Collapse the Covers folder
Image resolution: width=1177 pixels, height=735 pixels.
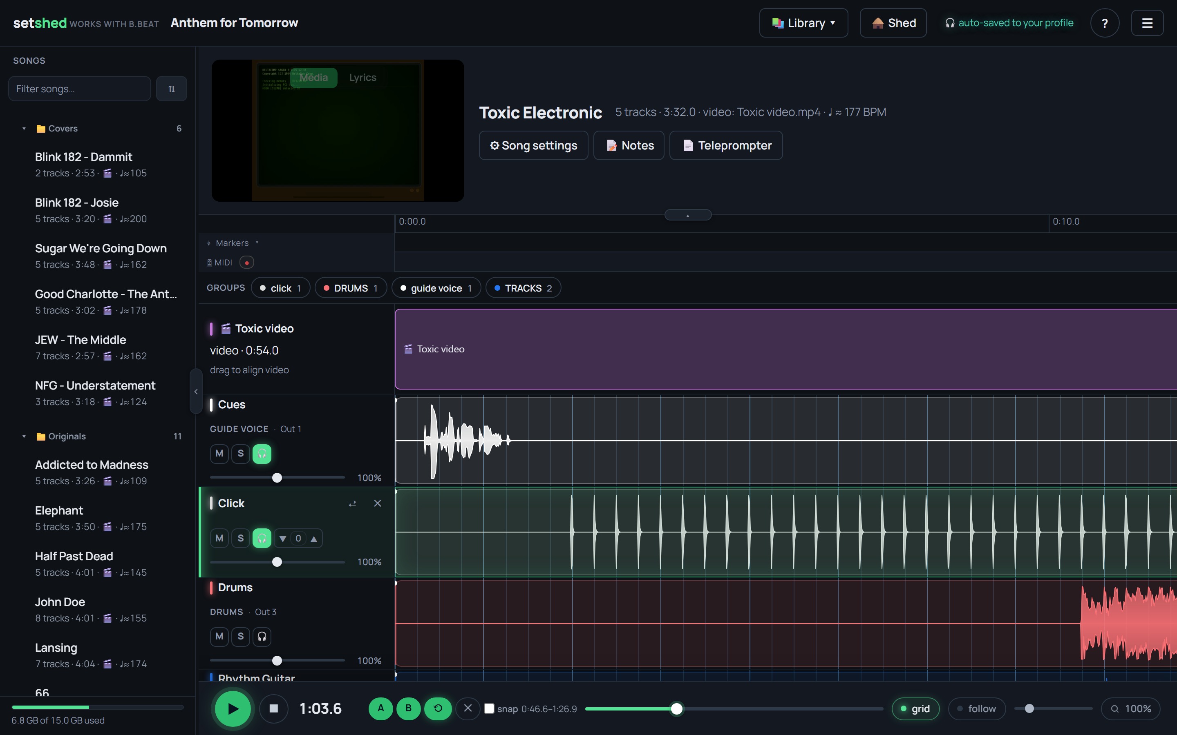click(x=24, y=129)
